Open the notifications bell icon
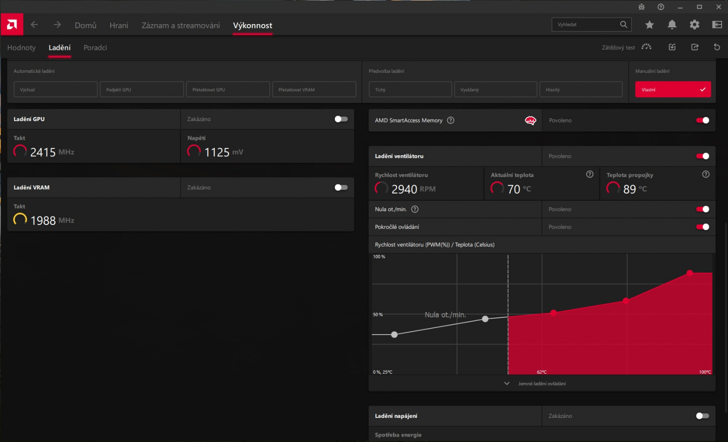Viewport: 728px width, 442px height. [672, 25]
